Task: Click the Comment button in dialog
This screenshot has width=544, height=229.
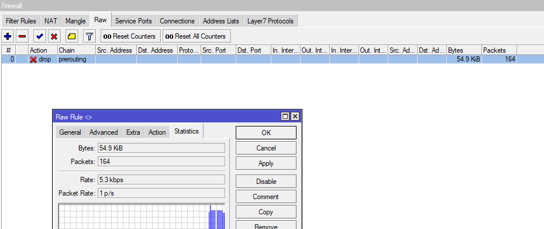Action: 266,197
